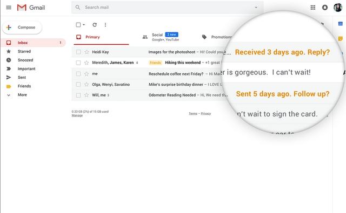Select the Heidi Kay email checkbox
Image resolution: width=346 pixels, height=213 pixels.
78,52
